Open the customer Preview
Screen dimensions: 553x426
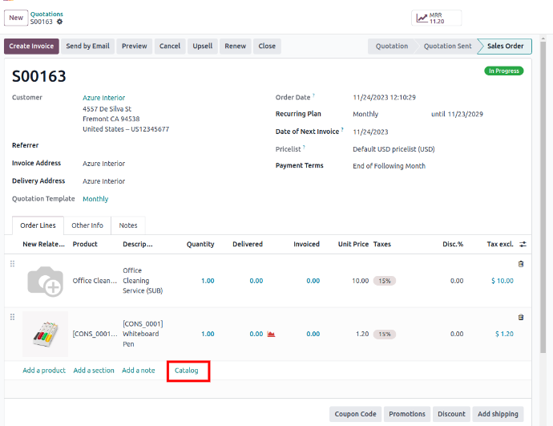click(x=135, y=47)
